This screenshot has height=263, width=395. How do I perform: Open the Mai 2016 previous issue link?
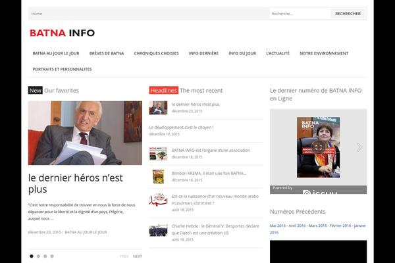pyautogui.click(x=277, y=226)
